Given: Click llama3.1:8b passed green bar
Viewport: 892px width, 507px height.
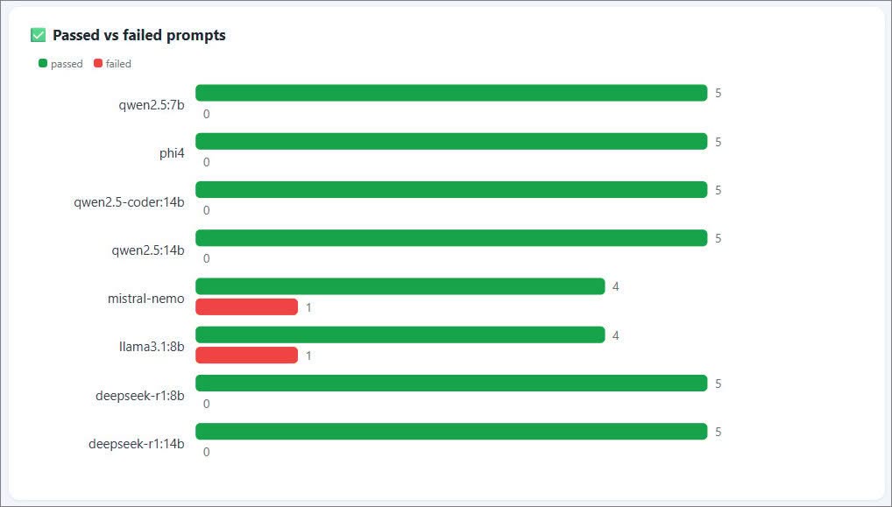Looking at the screenshot, I should (x=400, y=334).
